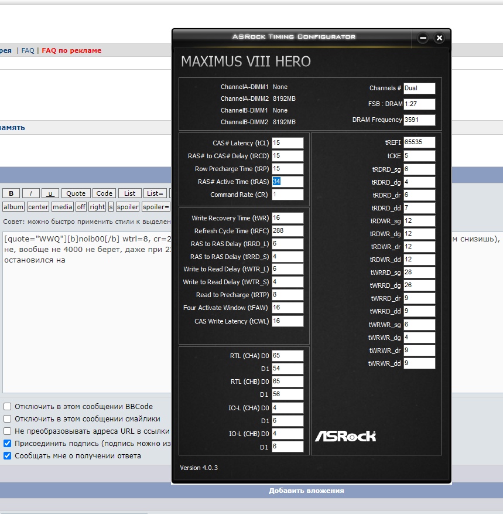The image size is (503, 514).
Task: Toggle bold formatting button B
Action: pyautogui.click(x=11, y=193)
